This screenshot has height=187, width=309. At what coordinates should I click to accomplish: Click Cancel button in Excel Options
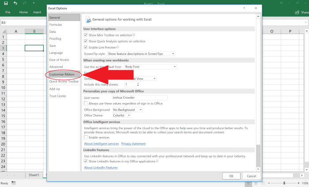click(x=252, y=176)
